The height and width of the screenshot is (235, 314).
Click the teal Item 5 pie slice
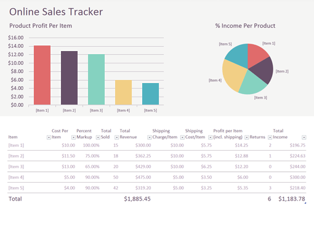[238, 55]
